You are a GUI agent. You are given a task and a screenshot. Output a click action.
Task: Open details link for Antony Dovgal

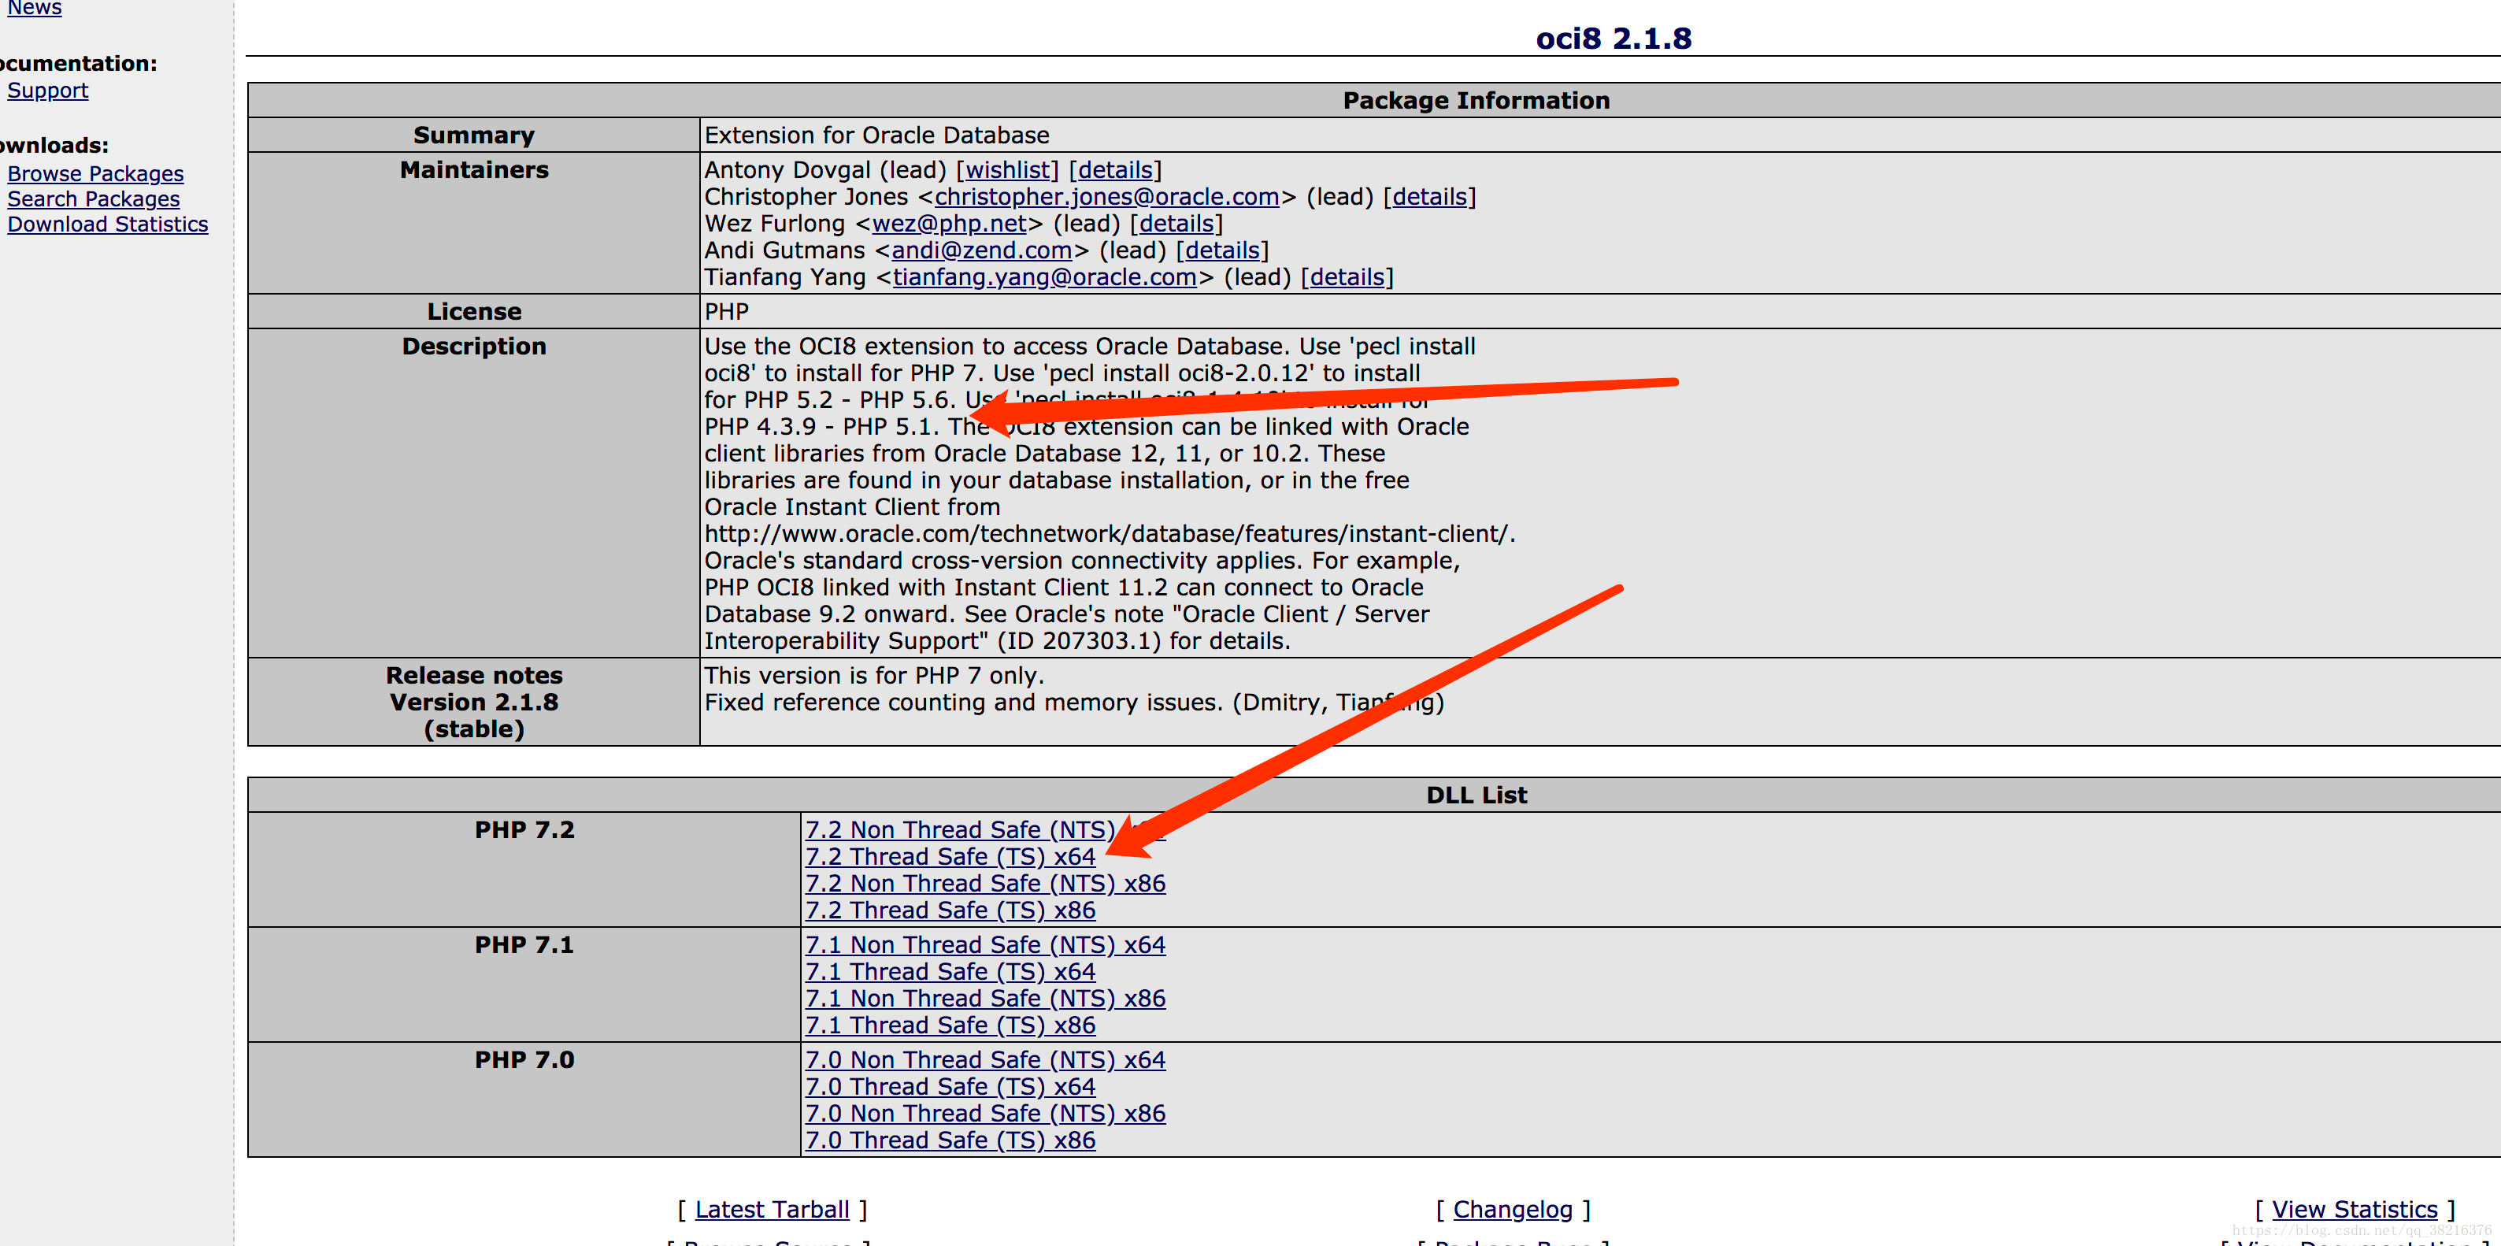[x=1114, y=170]
